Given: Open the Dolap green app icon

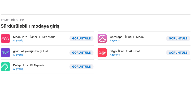Looking at the screenshot, I should pyautogui.click(x=6, y=67).
